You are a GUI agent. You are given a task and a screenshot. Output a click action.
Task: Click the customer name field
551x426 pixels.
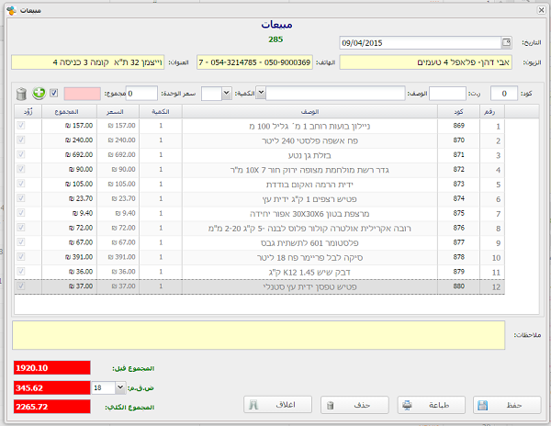tap(425, 62)
